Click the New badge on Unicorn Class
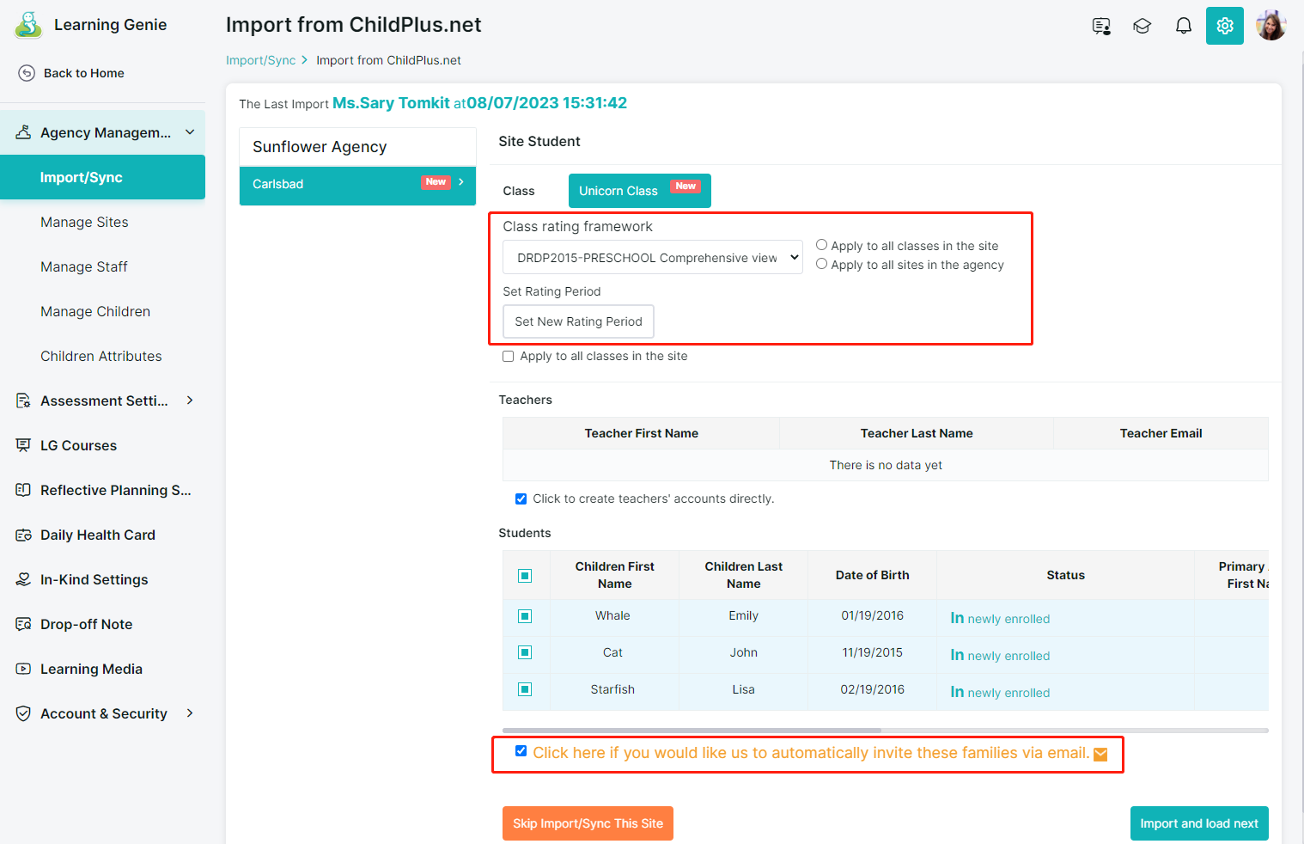 (686, 187)
